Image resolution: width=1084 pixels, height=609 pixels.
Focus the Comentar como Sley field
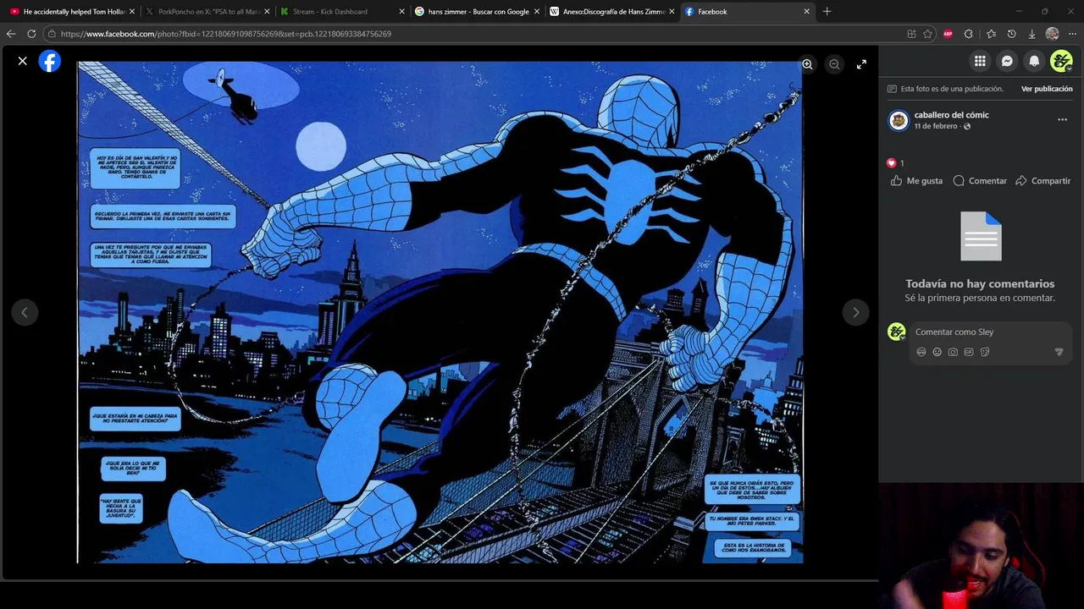point(991,332)
